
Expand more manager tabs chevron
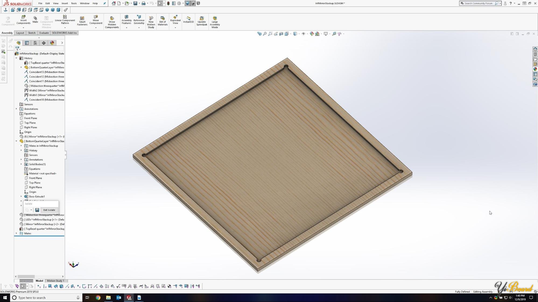(x=62, y=43)
